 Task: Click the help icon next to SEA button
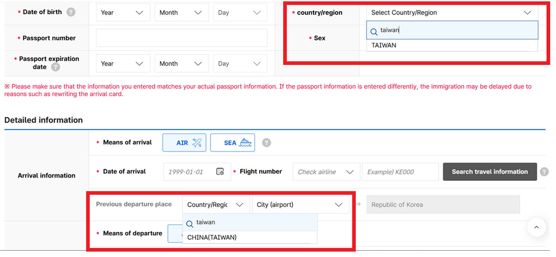coord(267,143)
